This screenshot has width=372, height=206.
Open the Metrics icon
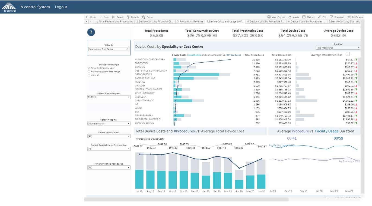[304, 17]
